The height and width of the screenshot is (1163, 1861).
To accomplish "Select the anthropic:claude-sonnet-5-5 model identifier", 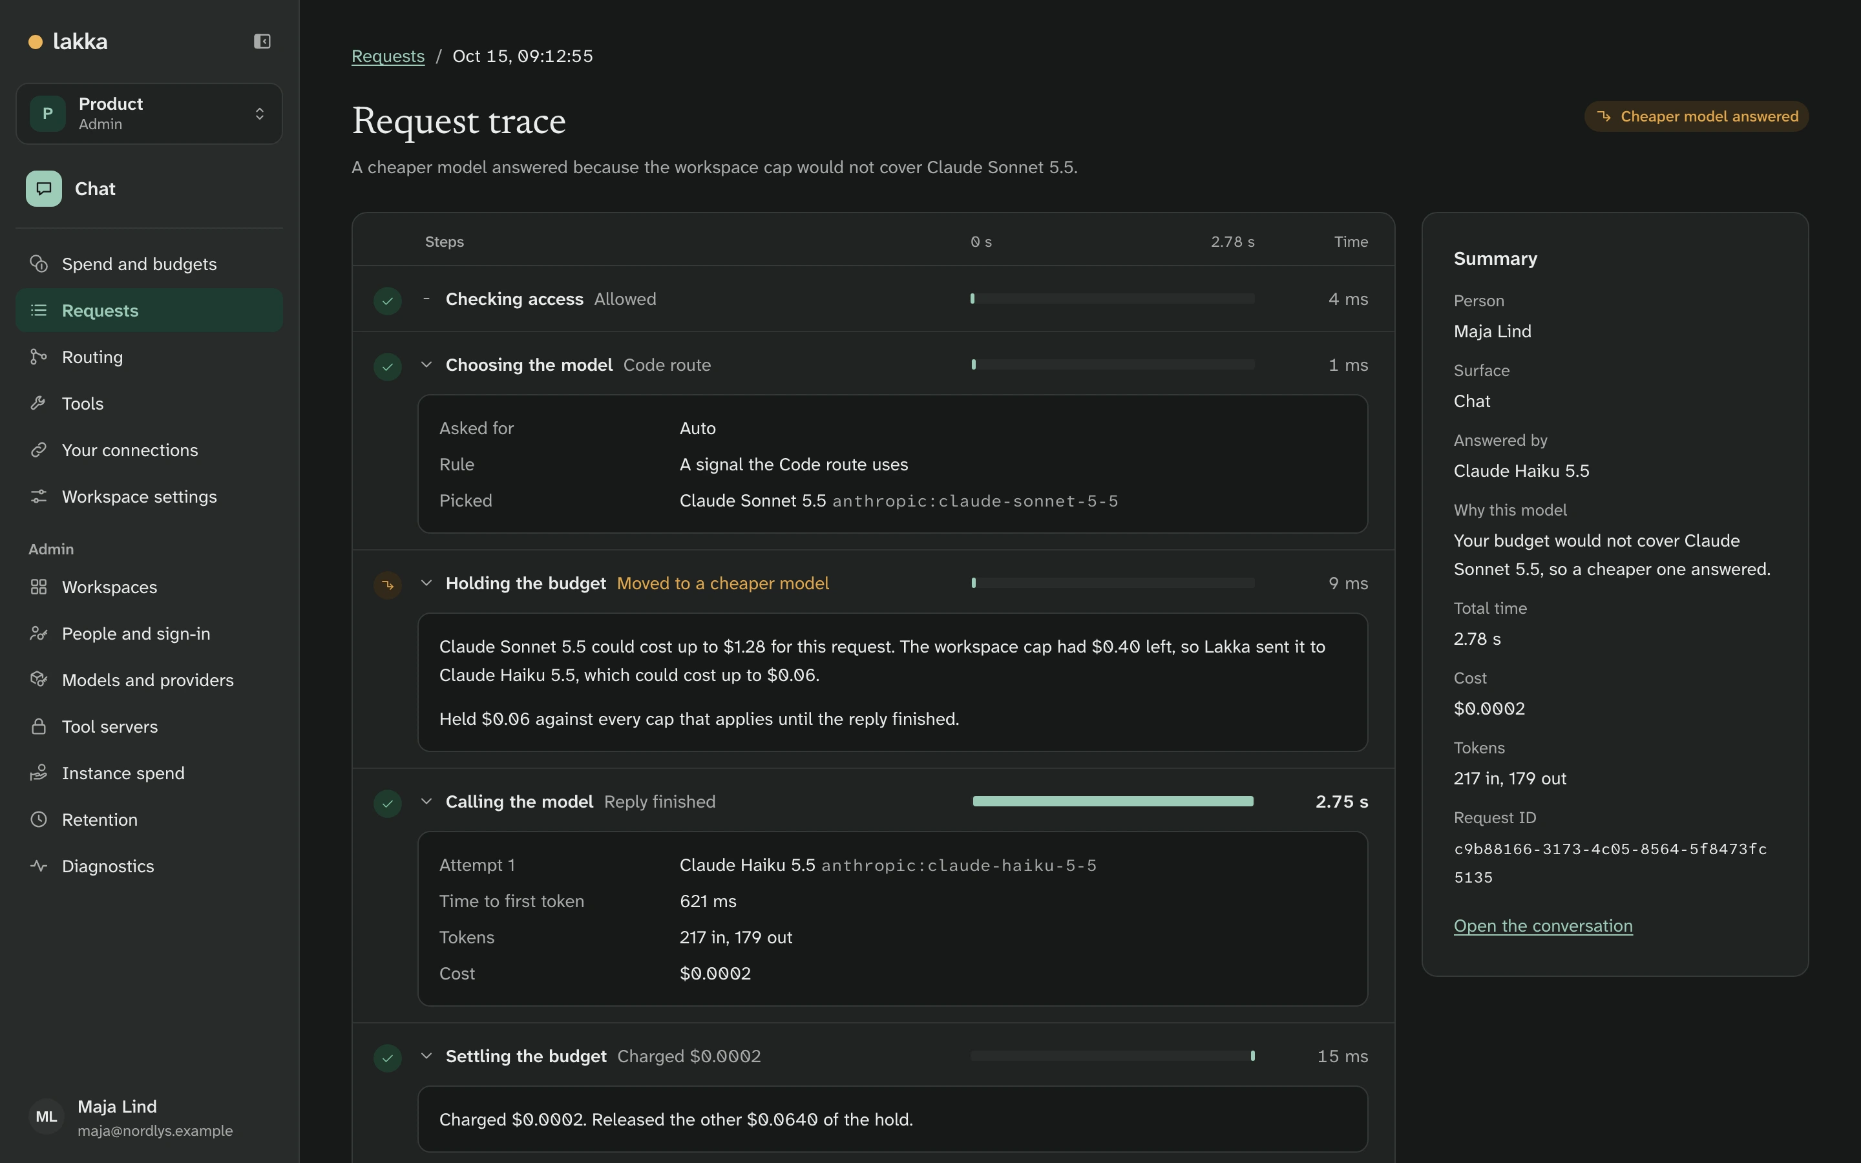I will click(x=975, y=501).
